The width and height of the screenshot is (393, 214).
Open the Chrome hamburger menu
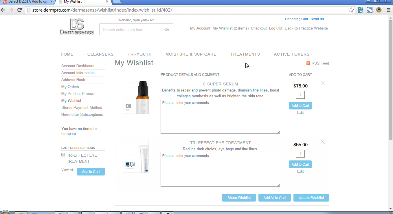(x=388, y=10)
